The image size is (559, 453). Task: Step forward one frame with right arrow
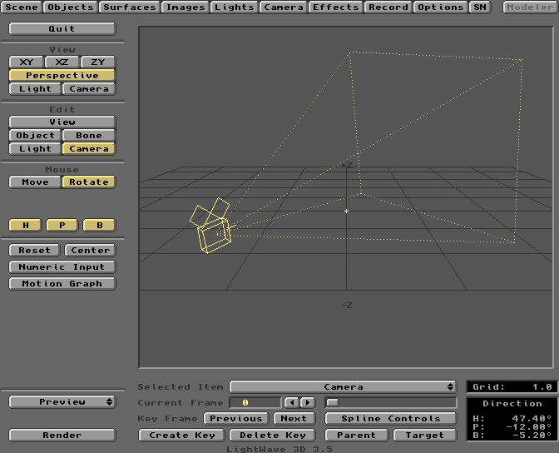coord(307,403)
